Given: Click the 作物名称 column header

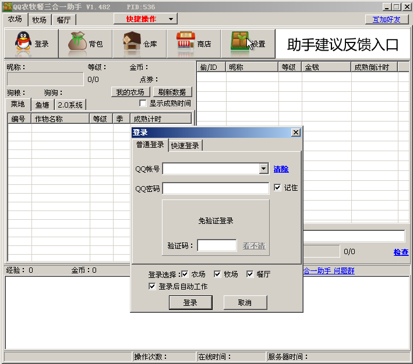Looking at the screenshot, I should [61, 119].
